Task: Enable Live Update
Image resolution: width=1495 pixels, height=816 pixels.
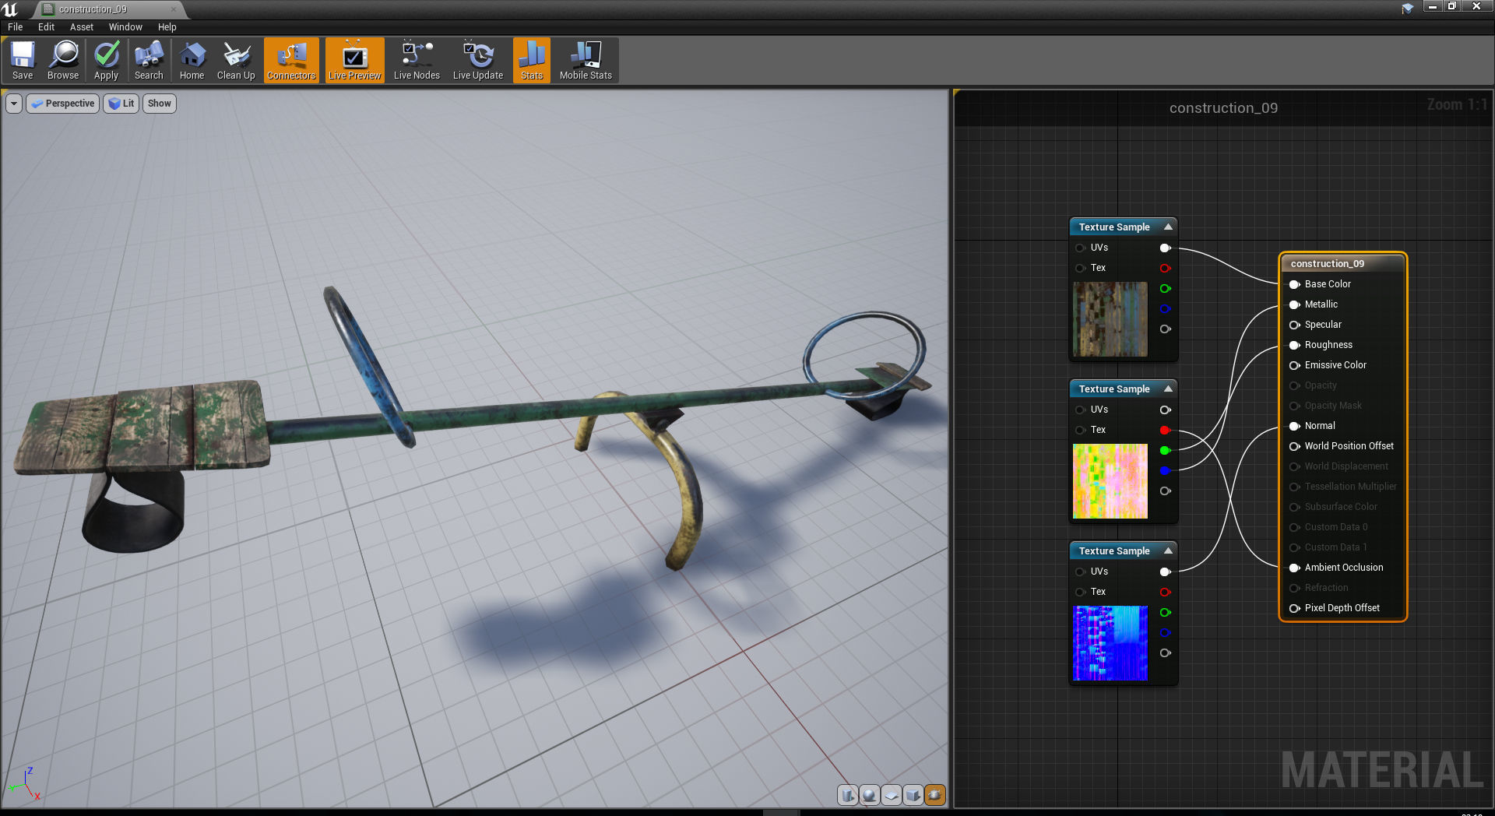Action: coord(478,61)
